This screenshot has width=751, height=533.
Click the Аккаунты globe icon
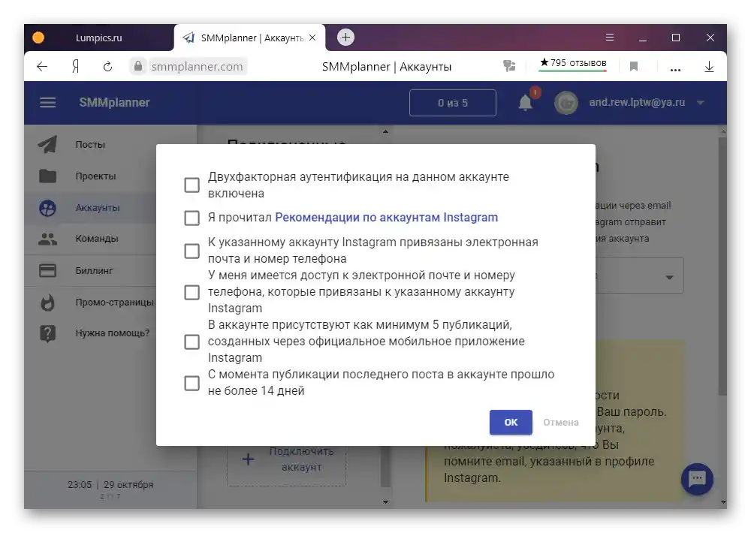(47, 208)
